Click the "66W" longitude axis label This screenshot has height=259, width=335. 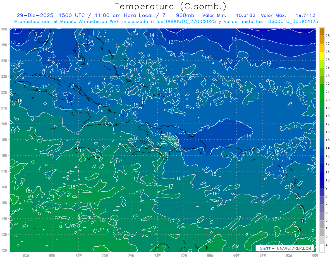[x=236, y=255]
